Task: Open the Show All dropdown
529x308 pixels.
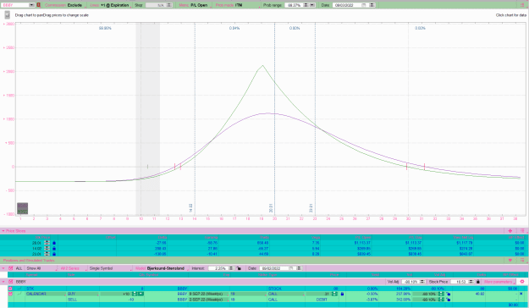Action: [41, 268]
